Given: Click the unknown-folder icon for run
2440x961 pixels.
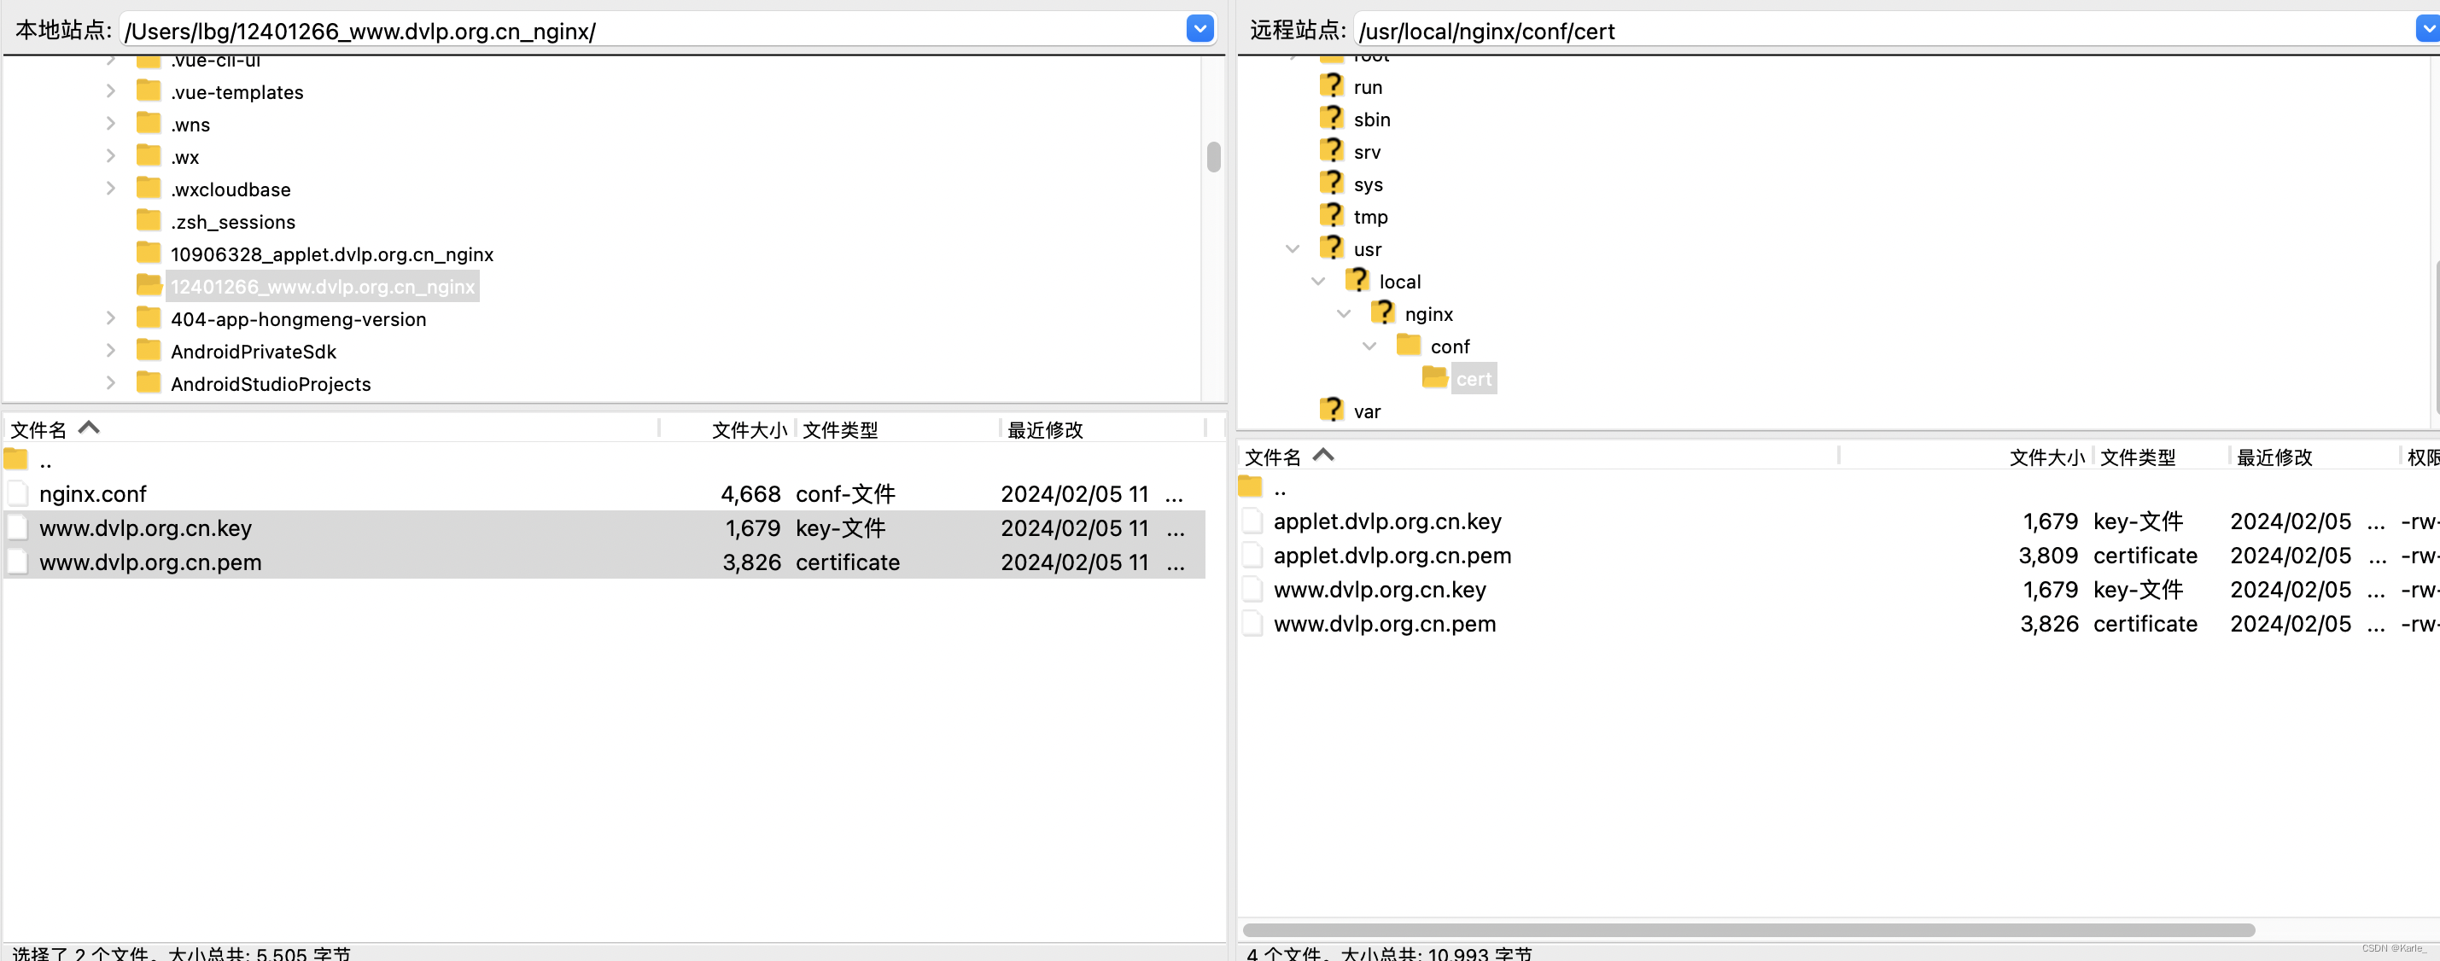Looking at the screenshot, I should (x=1332, y=86).
